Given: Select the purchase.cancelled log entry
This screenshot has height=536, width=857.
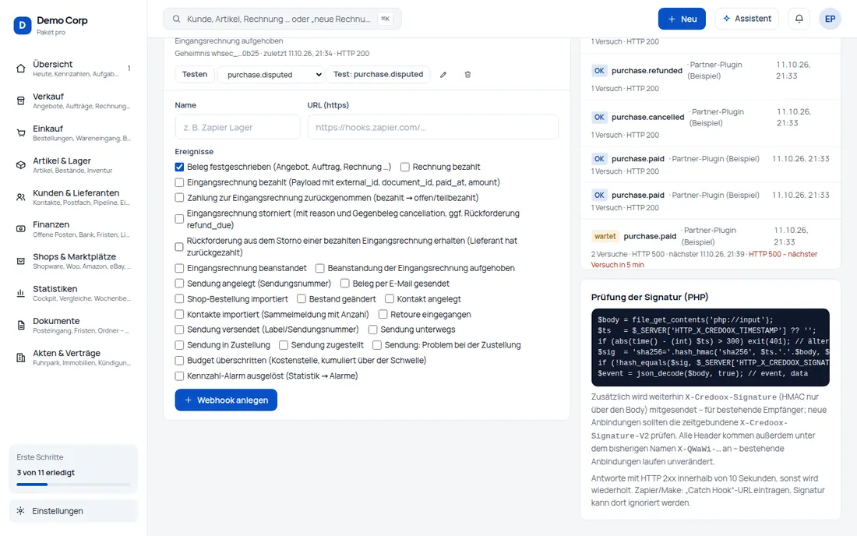Looking at the screenshot, I should [710, 123].
